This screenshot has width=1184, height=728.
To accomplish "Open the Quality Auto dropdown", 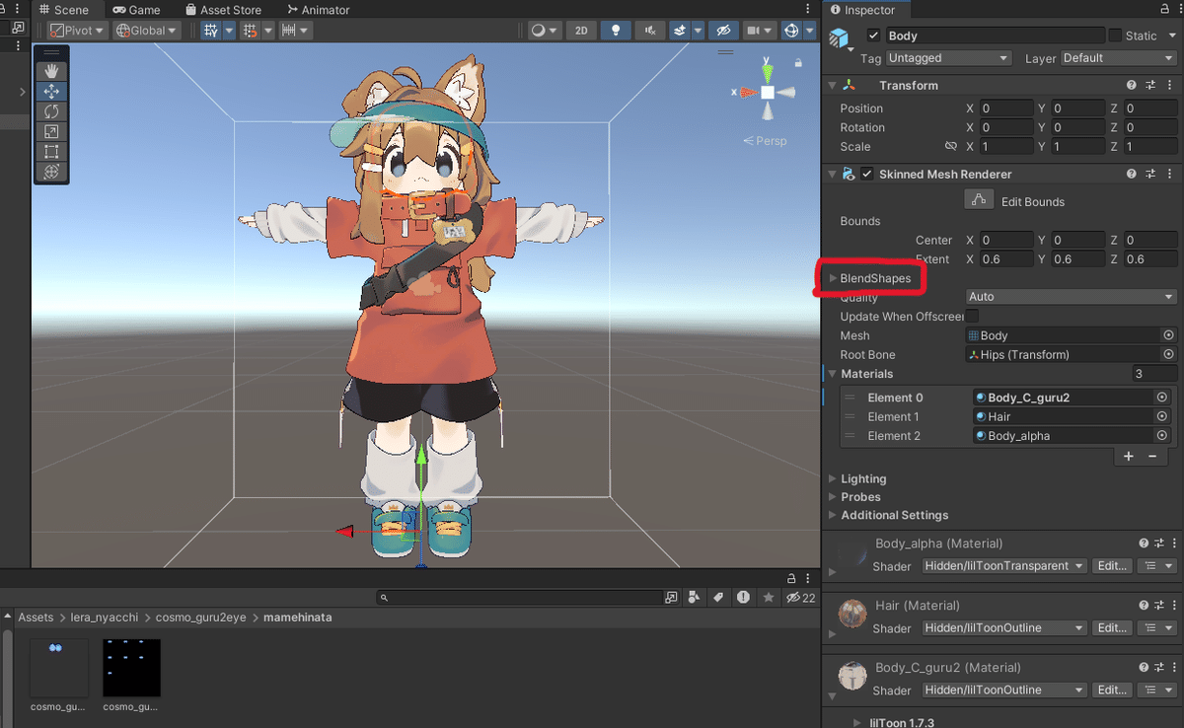I will coord(1072,297).
